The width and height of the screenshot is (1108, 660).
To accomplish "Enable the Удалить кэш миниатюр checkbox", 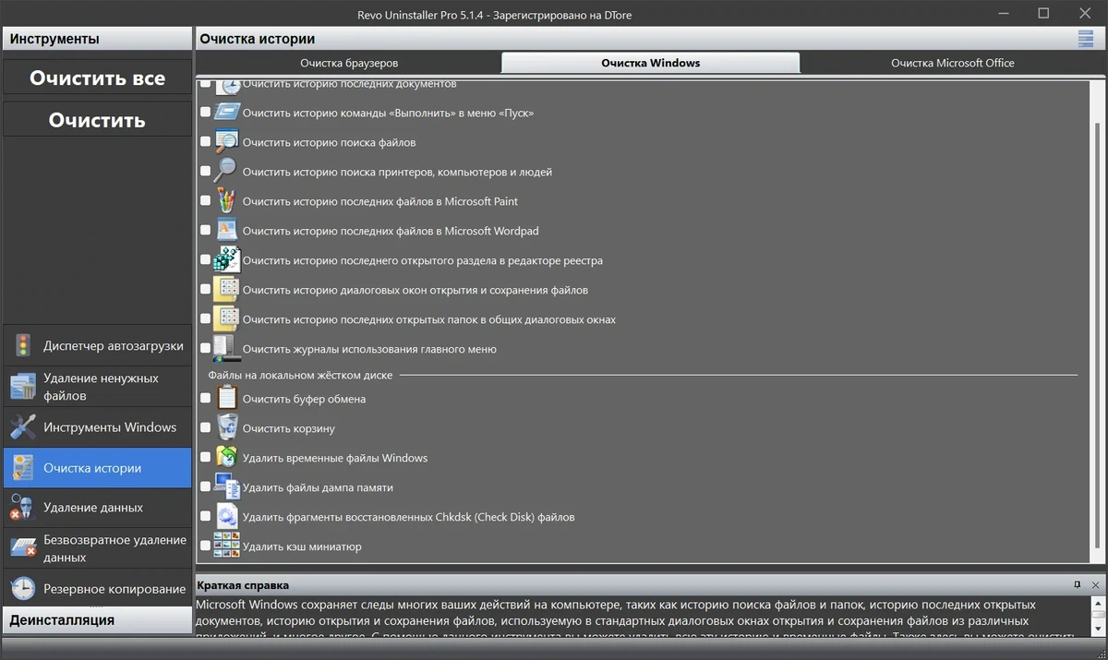I will pyautogui.click(x=205, y=546).
